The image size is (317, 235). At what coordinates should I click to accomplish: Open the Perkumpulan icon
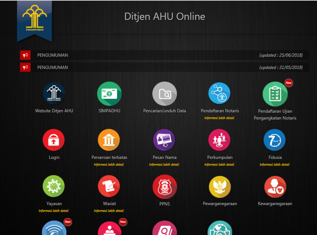point(220,140)
